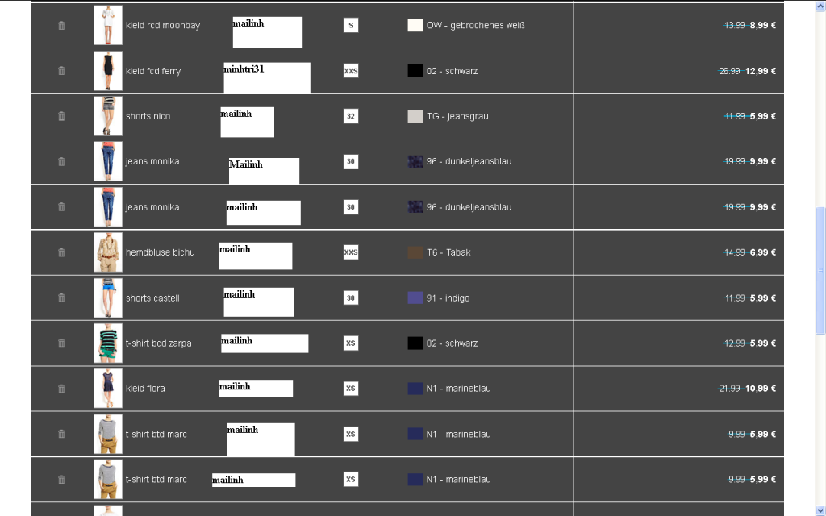
Task: Open hemdbluse bichu product thumbnail
Action: 107,252
